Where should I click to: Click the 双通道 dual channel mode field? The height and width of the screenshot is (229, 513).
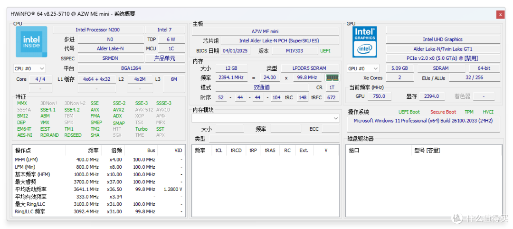(262, 88)
